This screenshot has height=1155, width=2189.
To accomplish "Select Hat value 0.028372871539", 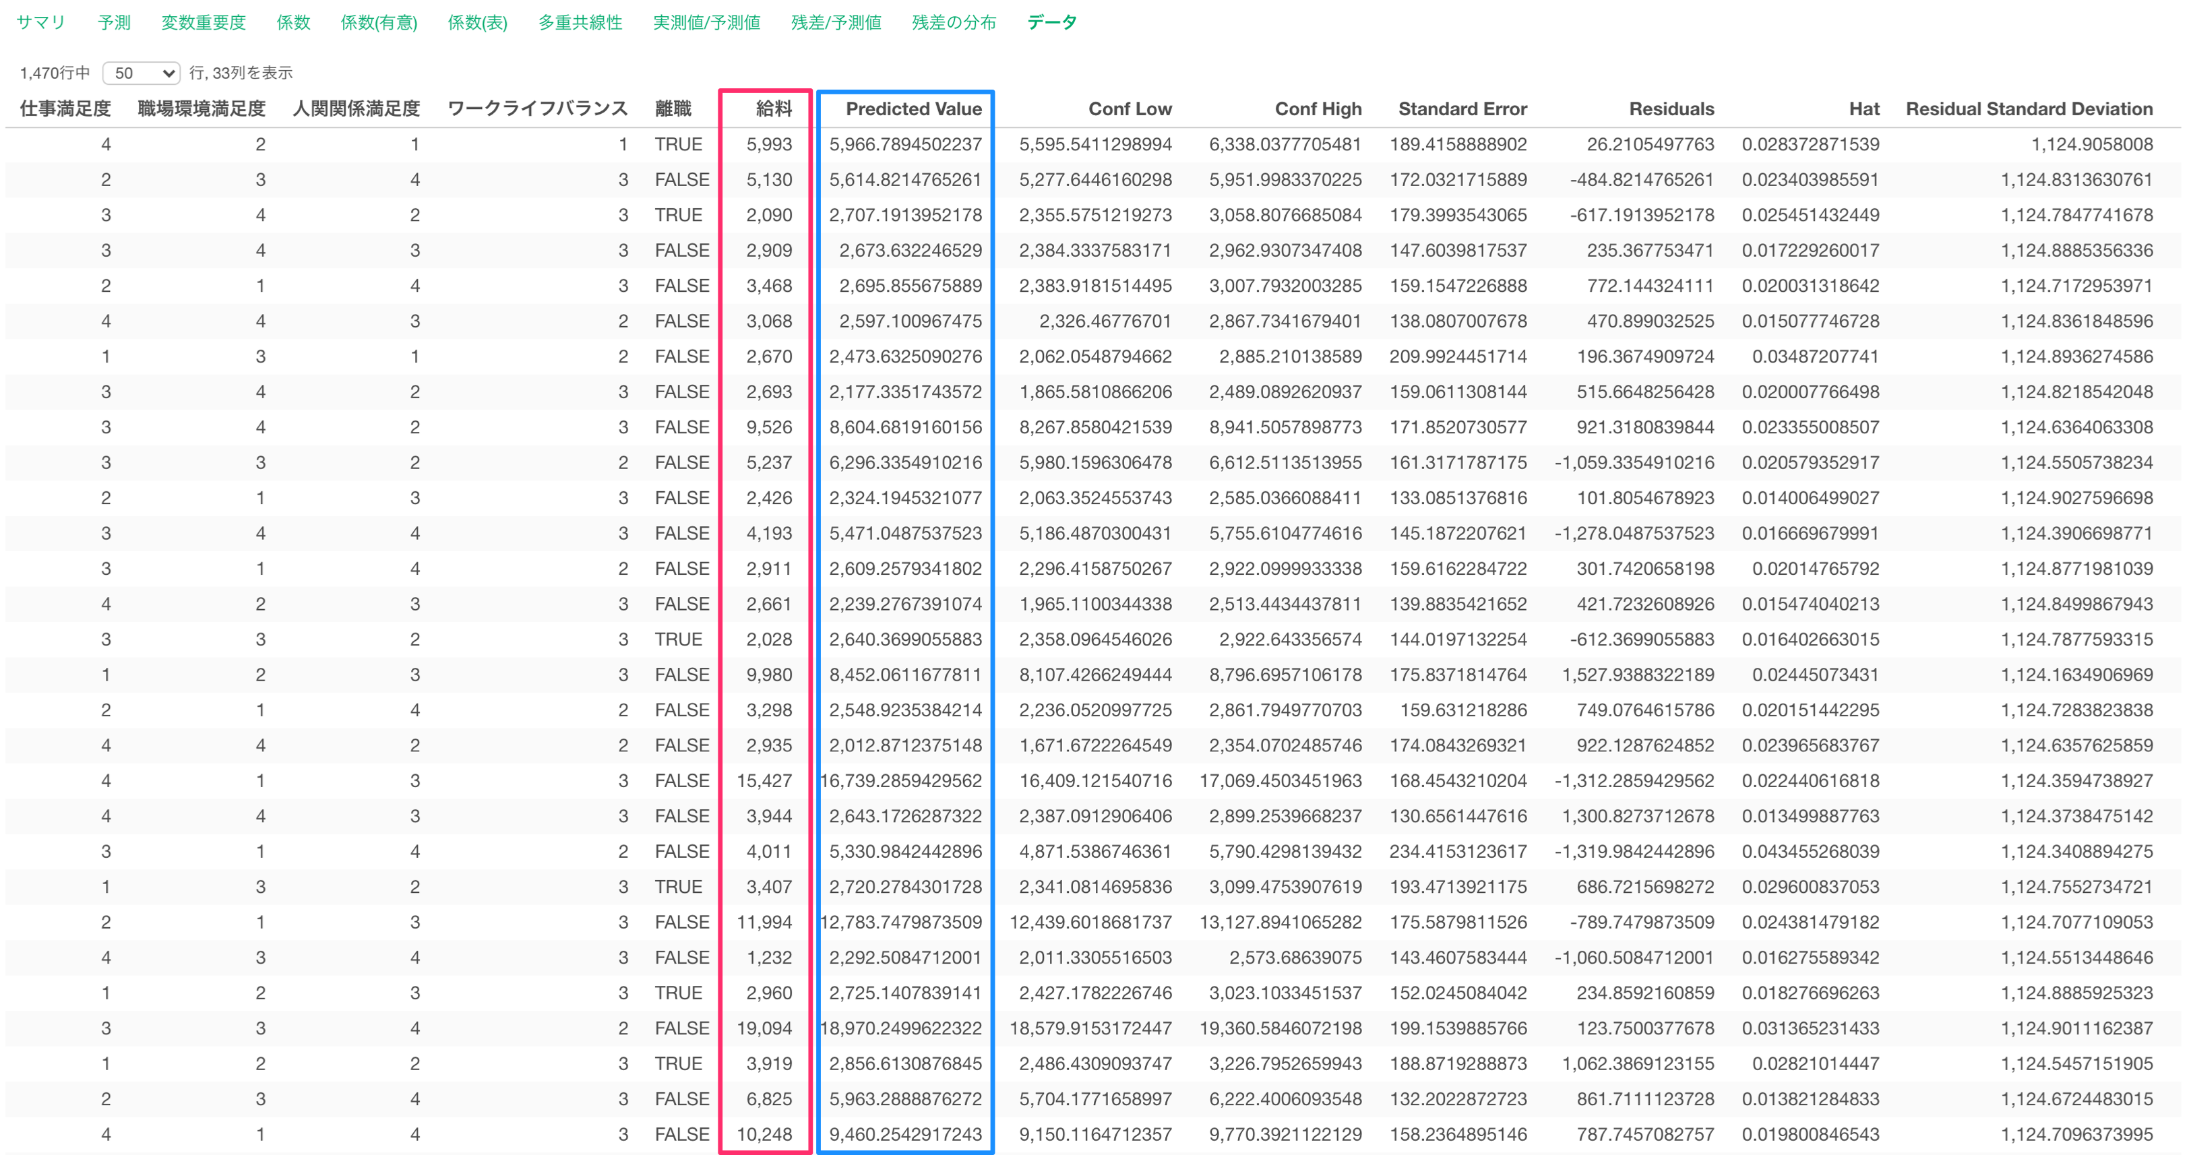I will pos(1810,144).
